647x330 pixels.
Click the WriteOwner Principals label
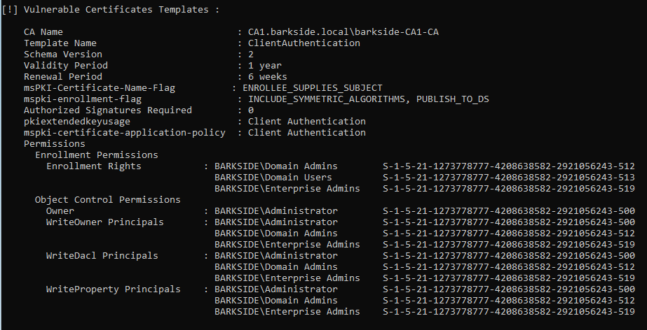pos(104,222)
